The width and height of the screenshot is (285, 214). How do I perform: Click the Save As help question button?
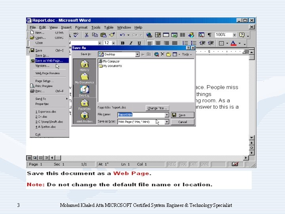pyautogui.click(x=188, y=48)
